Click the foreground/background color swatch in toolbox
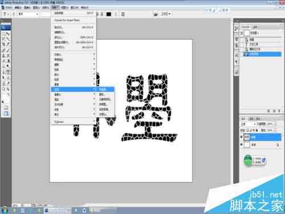The height and width of the screenshot is (214, 285). 5,98
